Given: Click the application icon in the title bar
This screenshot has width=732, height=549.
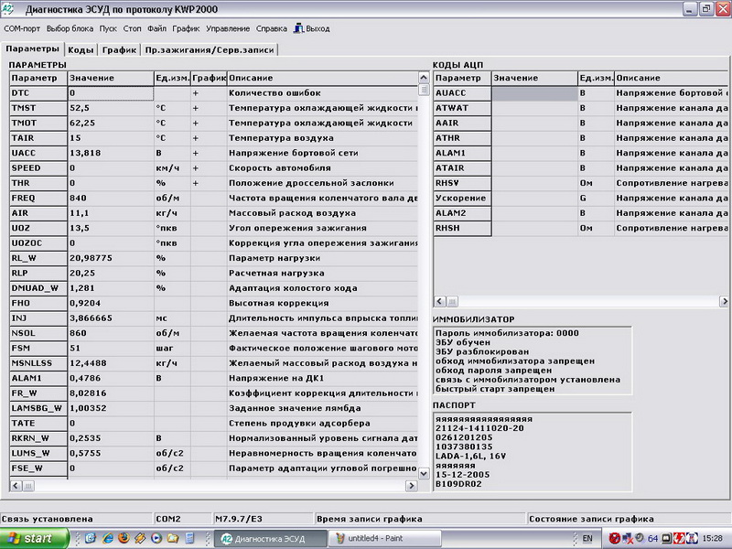Looking at the screenshot, I should 10,9.
